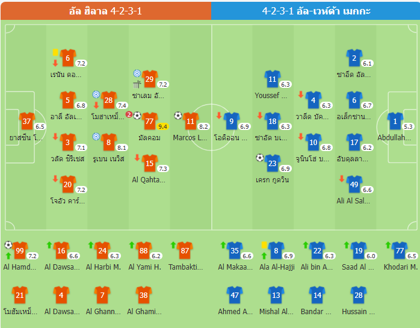Click the goal ball icon beside Marcos L.
This screenshot has width=420, height=328.
178,116
